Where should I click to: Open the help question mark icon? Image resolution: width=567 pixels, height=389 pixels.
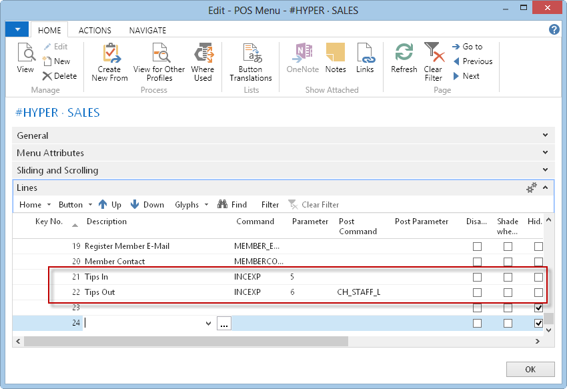[554, 29]
